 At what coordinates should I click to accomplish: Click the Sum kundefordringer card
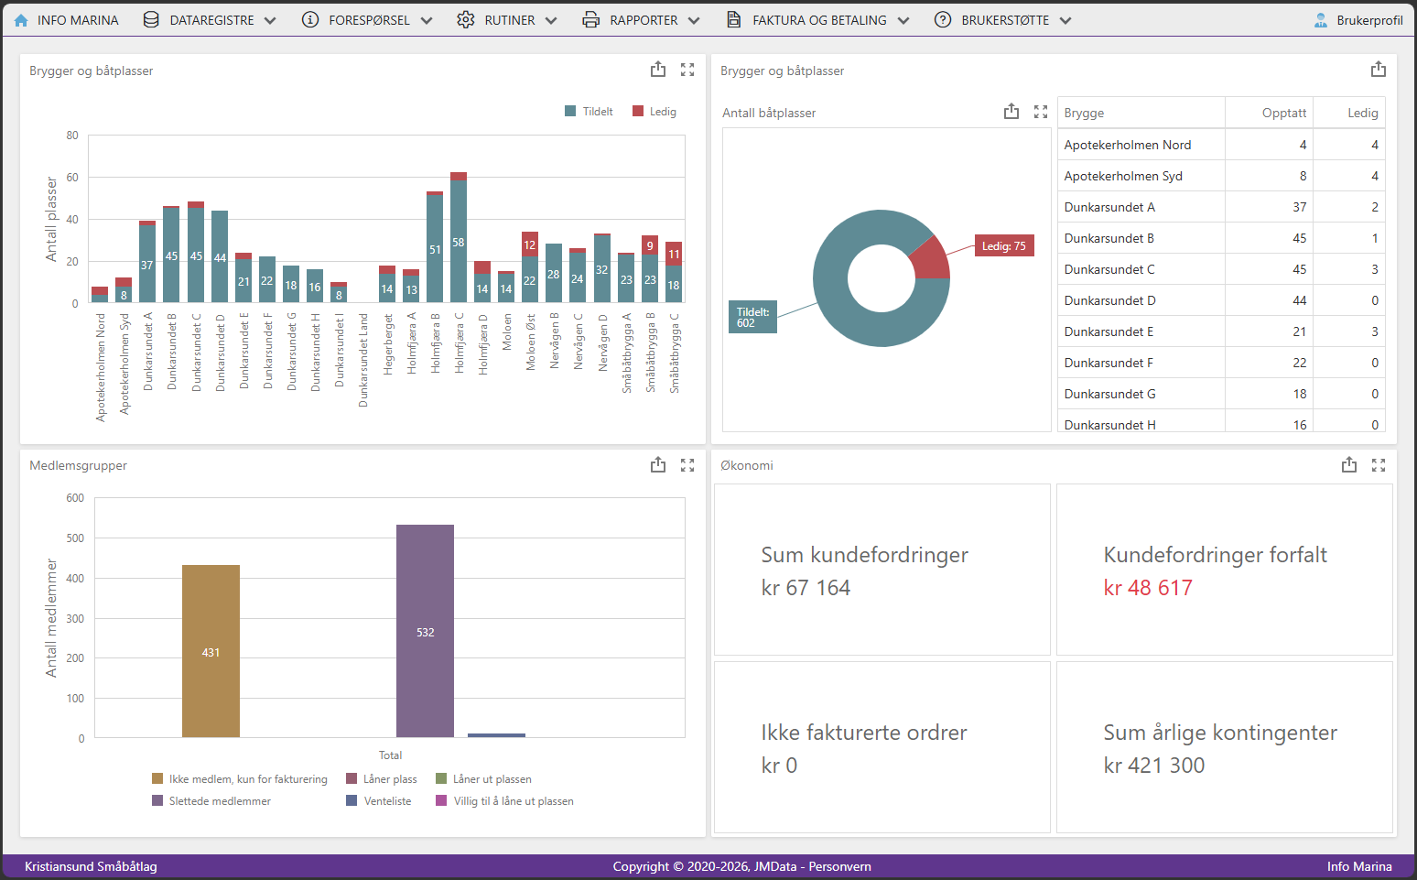coord(882,570)
